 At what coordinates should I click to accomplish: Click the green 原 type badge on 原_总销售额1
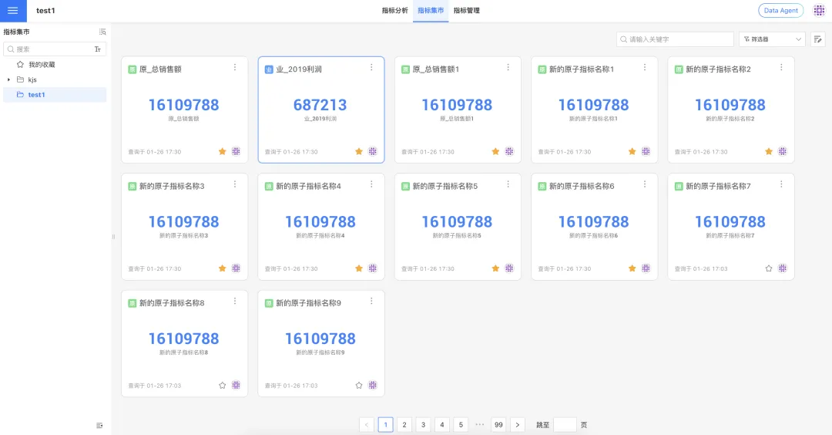click(405, 69)
